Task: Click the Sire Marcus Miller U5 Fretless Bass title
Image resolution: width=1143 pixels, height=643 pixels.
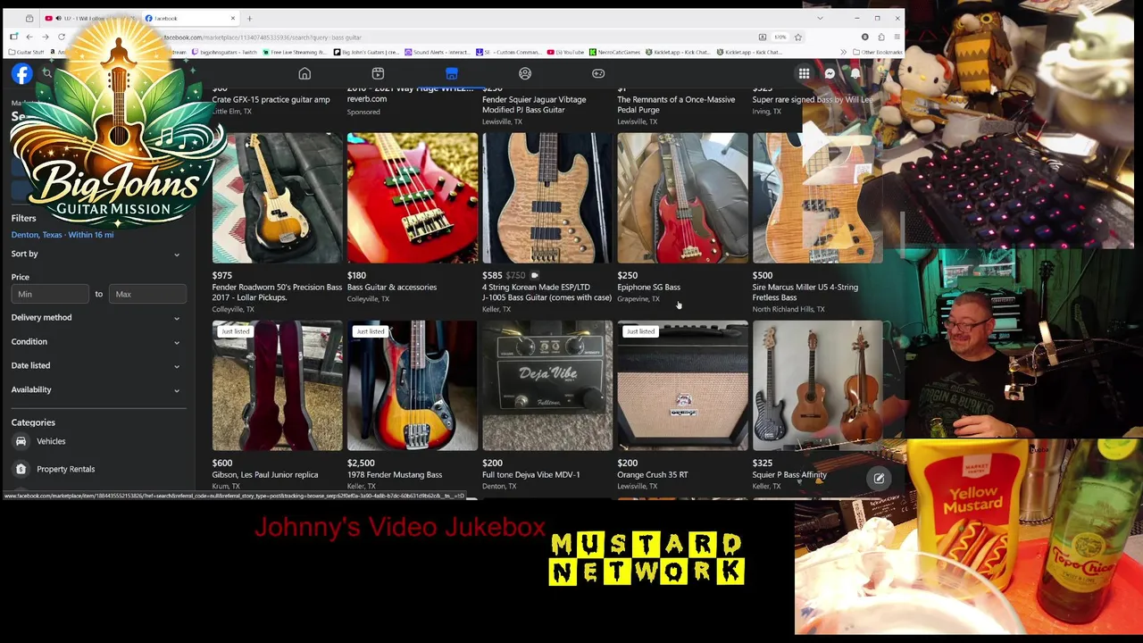Action: click(x=805, y=292)
